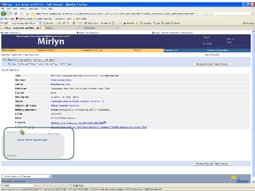Viewport: 255px width, 191px height.
Task: Click the M Library logo
Action: click(x=239, y=179)
